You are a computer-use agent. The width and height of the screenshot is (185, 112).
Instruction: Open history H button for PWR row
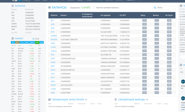pos(169,43)
